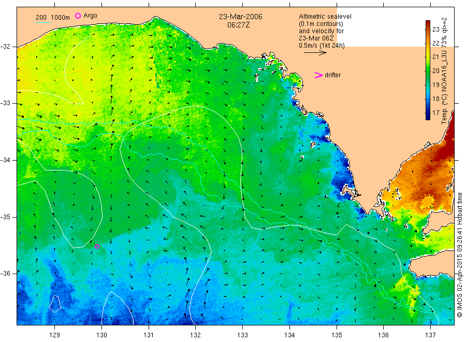The image size is (466, 342).
Task: Click the '0.5m/s (1kt 24h)' text
Action: click(x=322, y=46)
